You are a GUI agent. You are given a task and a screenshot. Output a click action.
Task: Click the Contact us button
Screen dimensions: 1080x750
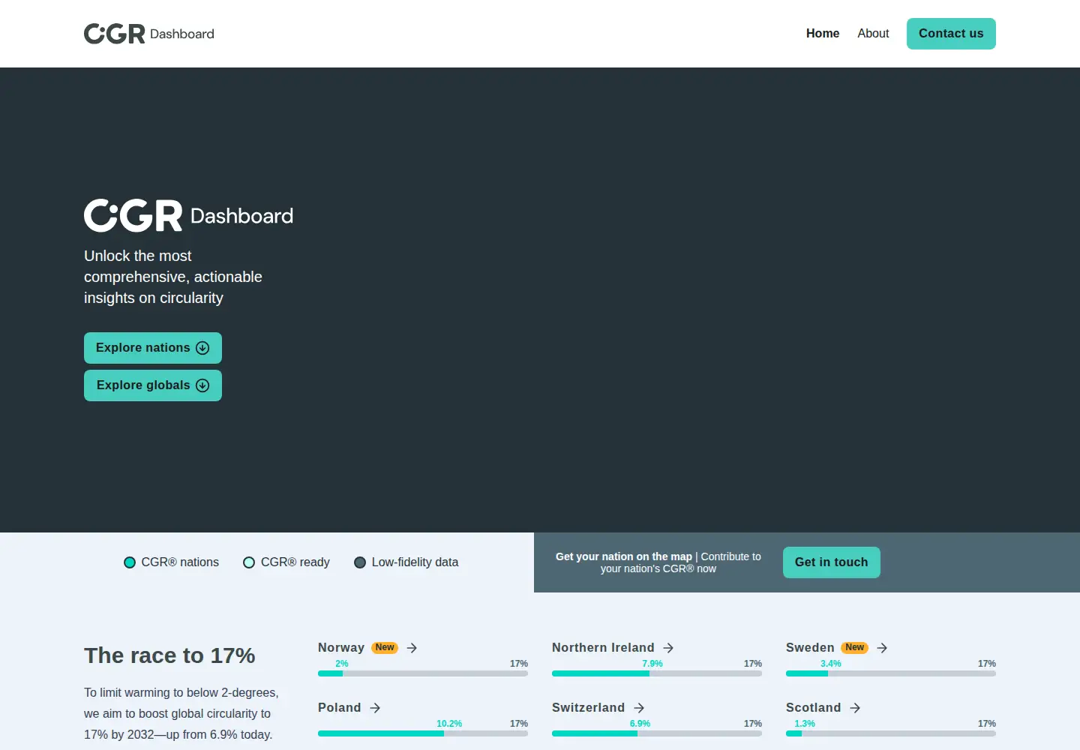tap(951, 34)
